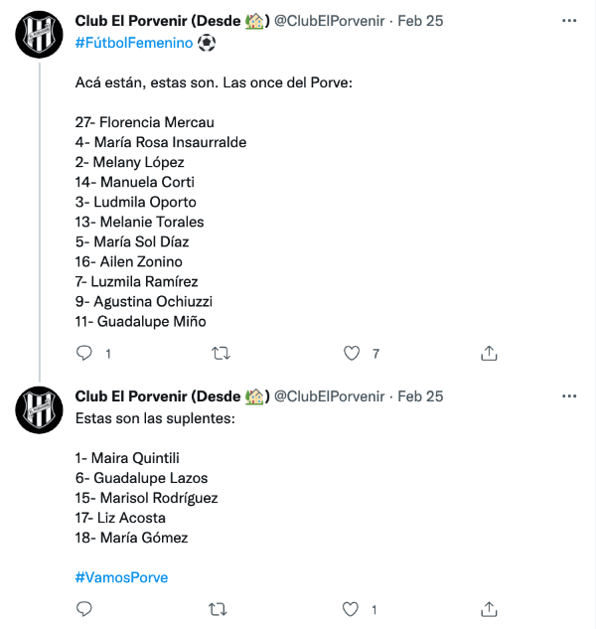Screen dimensions: 596x629
Task: Reply to the starting eleven tweet
Action: coord(84,353)
